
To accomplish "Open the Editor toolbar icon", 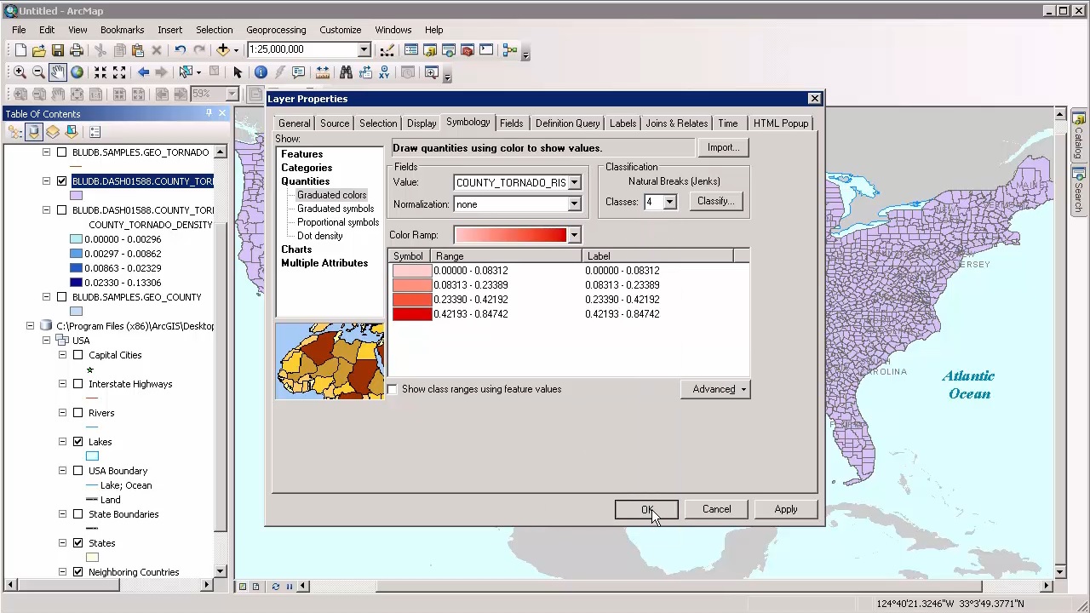I will point(387,50).
